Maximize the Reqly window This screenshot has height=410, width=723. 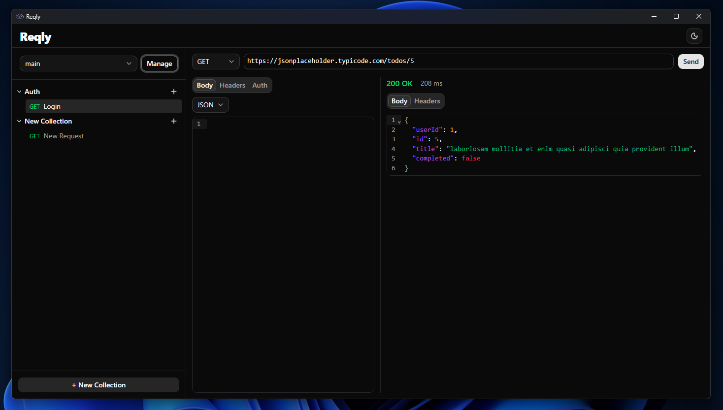(x=676, y=16)
